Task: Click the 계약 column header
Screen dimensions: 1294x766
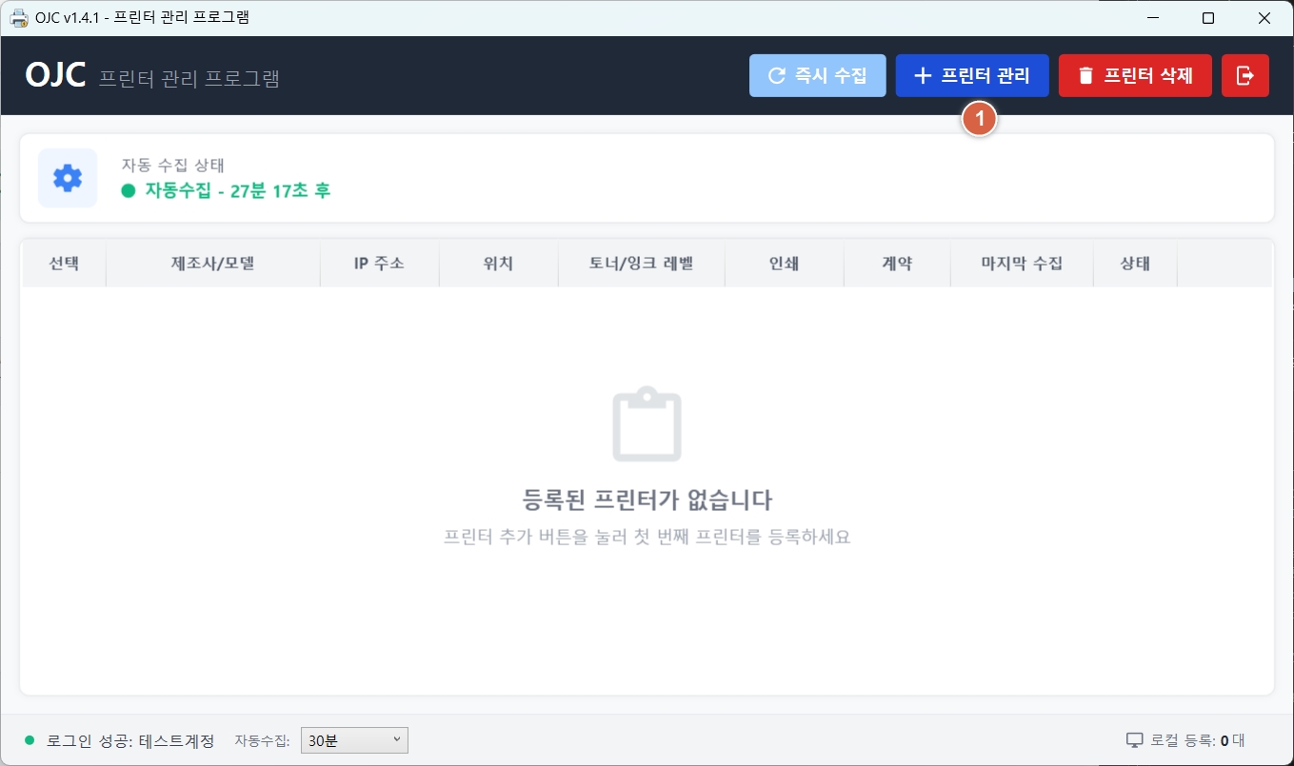Action: coord(897,264)
